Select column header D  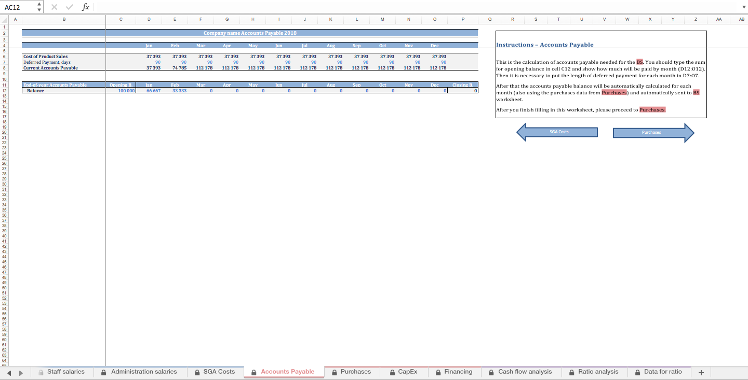(149, 19)
